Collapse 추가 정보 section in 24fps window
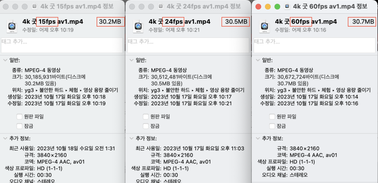This screenshot has height=183, width=378. 131,138
